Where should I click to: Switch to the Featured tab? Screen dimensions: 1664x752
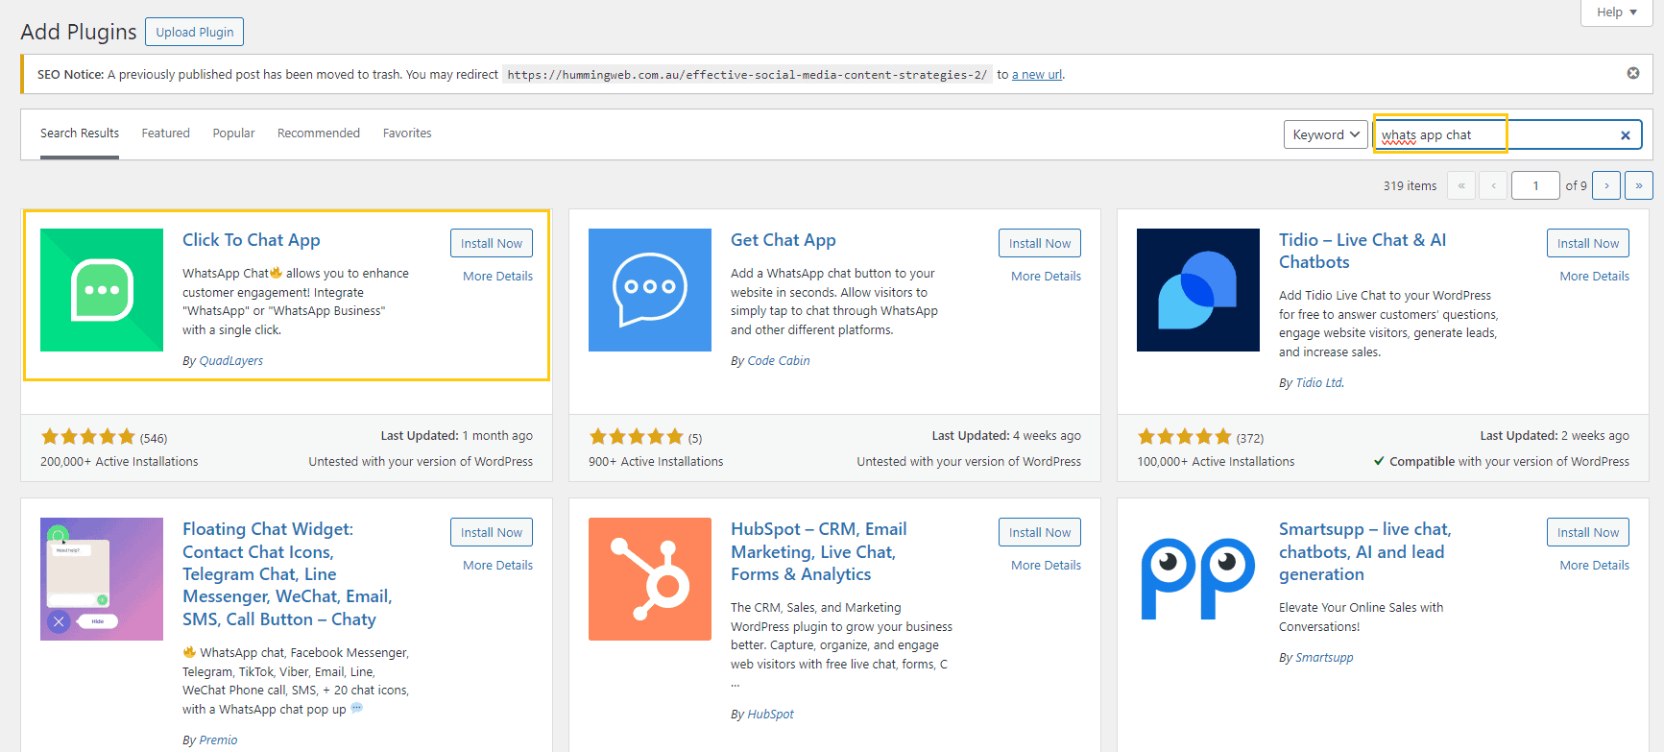coord(165,133)
